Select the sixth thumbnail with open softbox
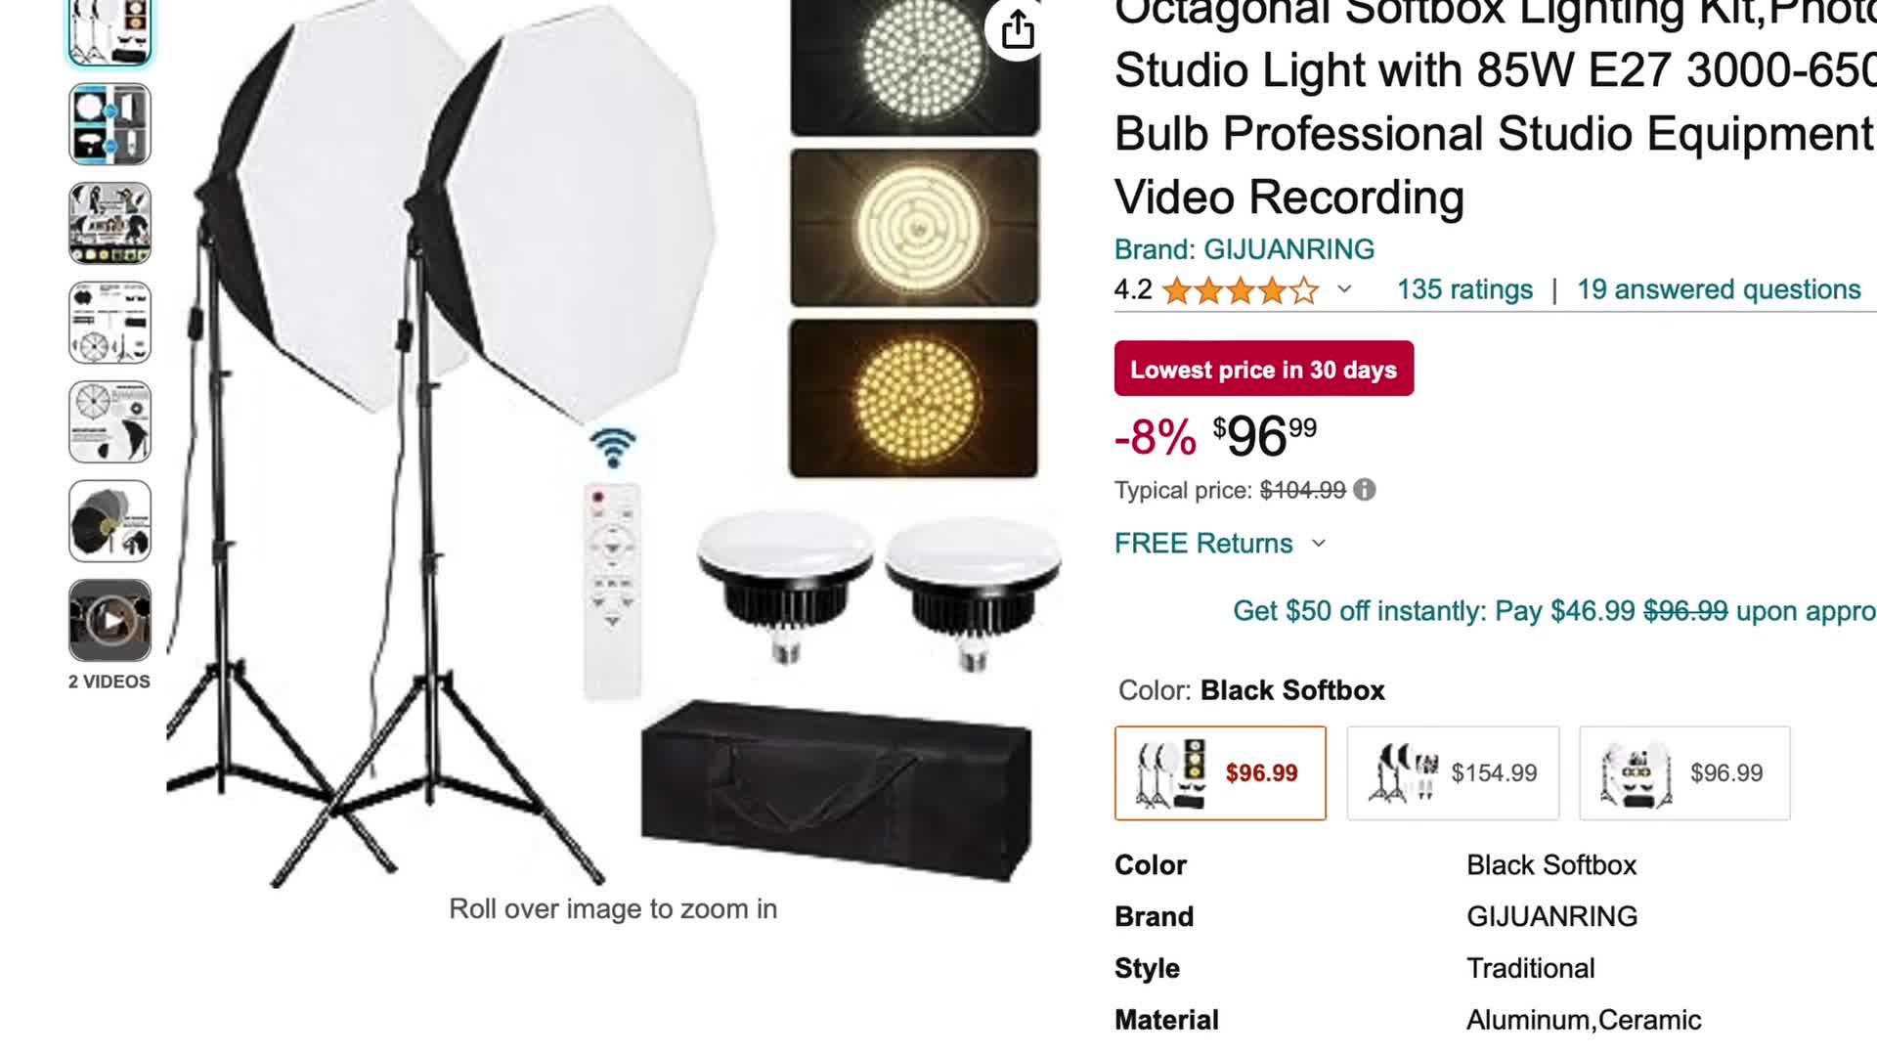The width and height of the screenshot is (1877, 1056). [x=109, y=521]
